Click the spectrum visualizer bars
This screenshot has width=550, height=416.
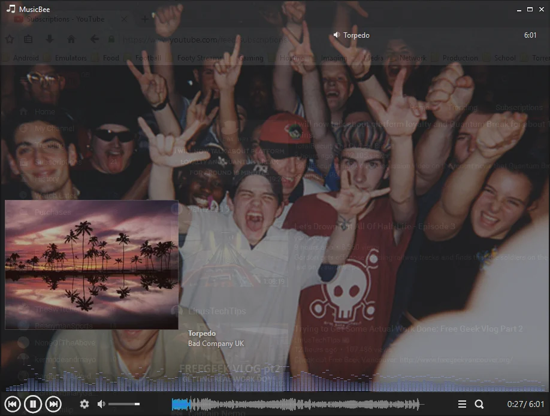(275, 378)
